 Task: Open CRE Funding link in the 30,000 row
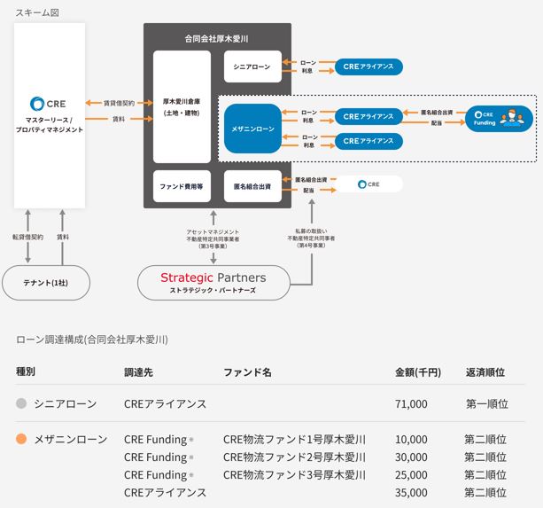tap(156, 457)
